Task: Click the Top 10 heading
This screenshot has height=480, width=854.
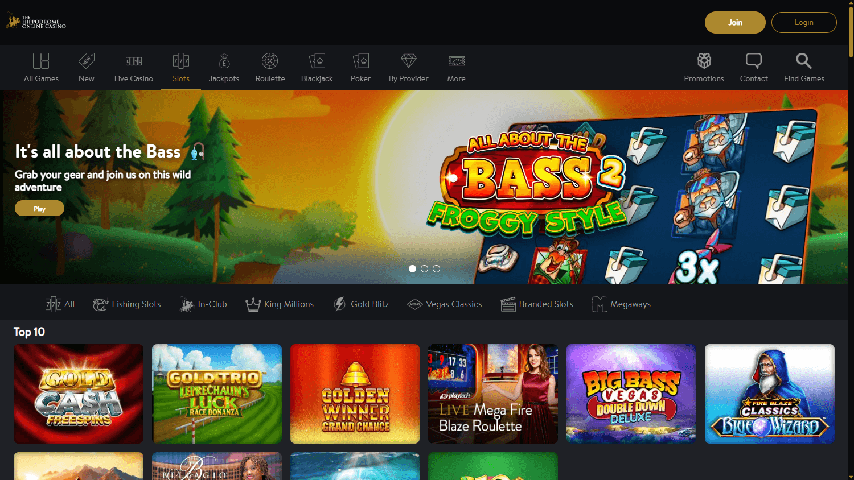Action: point(29,332)
